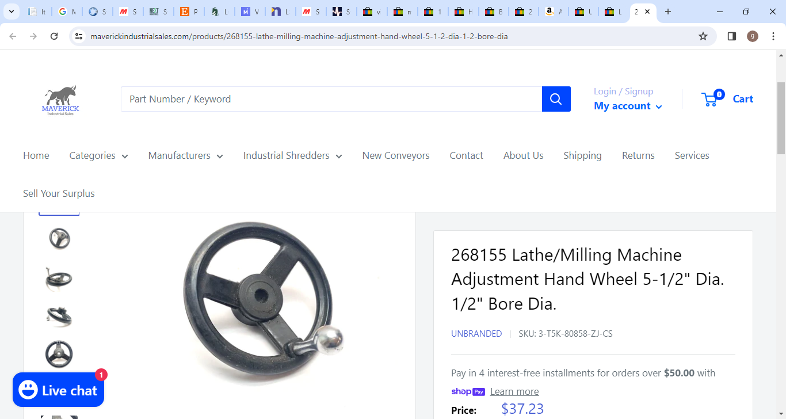Image resolution: width=786 pixels, height=419 pixels.
Task: Expand the Manufacturers menu
Action: pos(185,155)
